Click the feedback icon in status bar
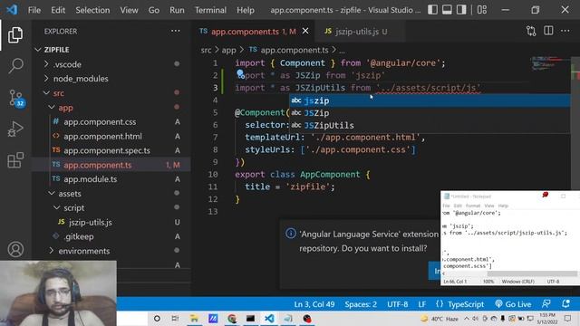The image size is (580, 326). 546,304
